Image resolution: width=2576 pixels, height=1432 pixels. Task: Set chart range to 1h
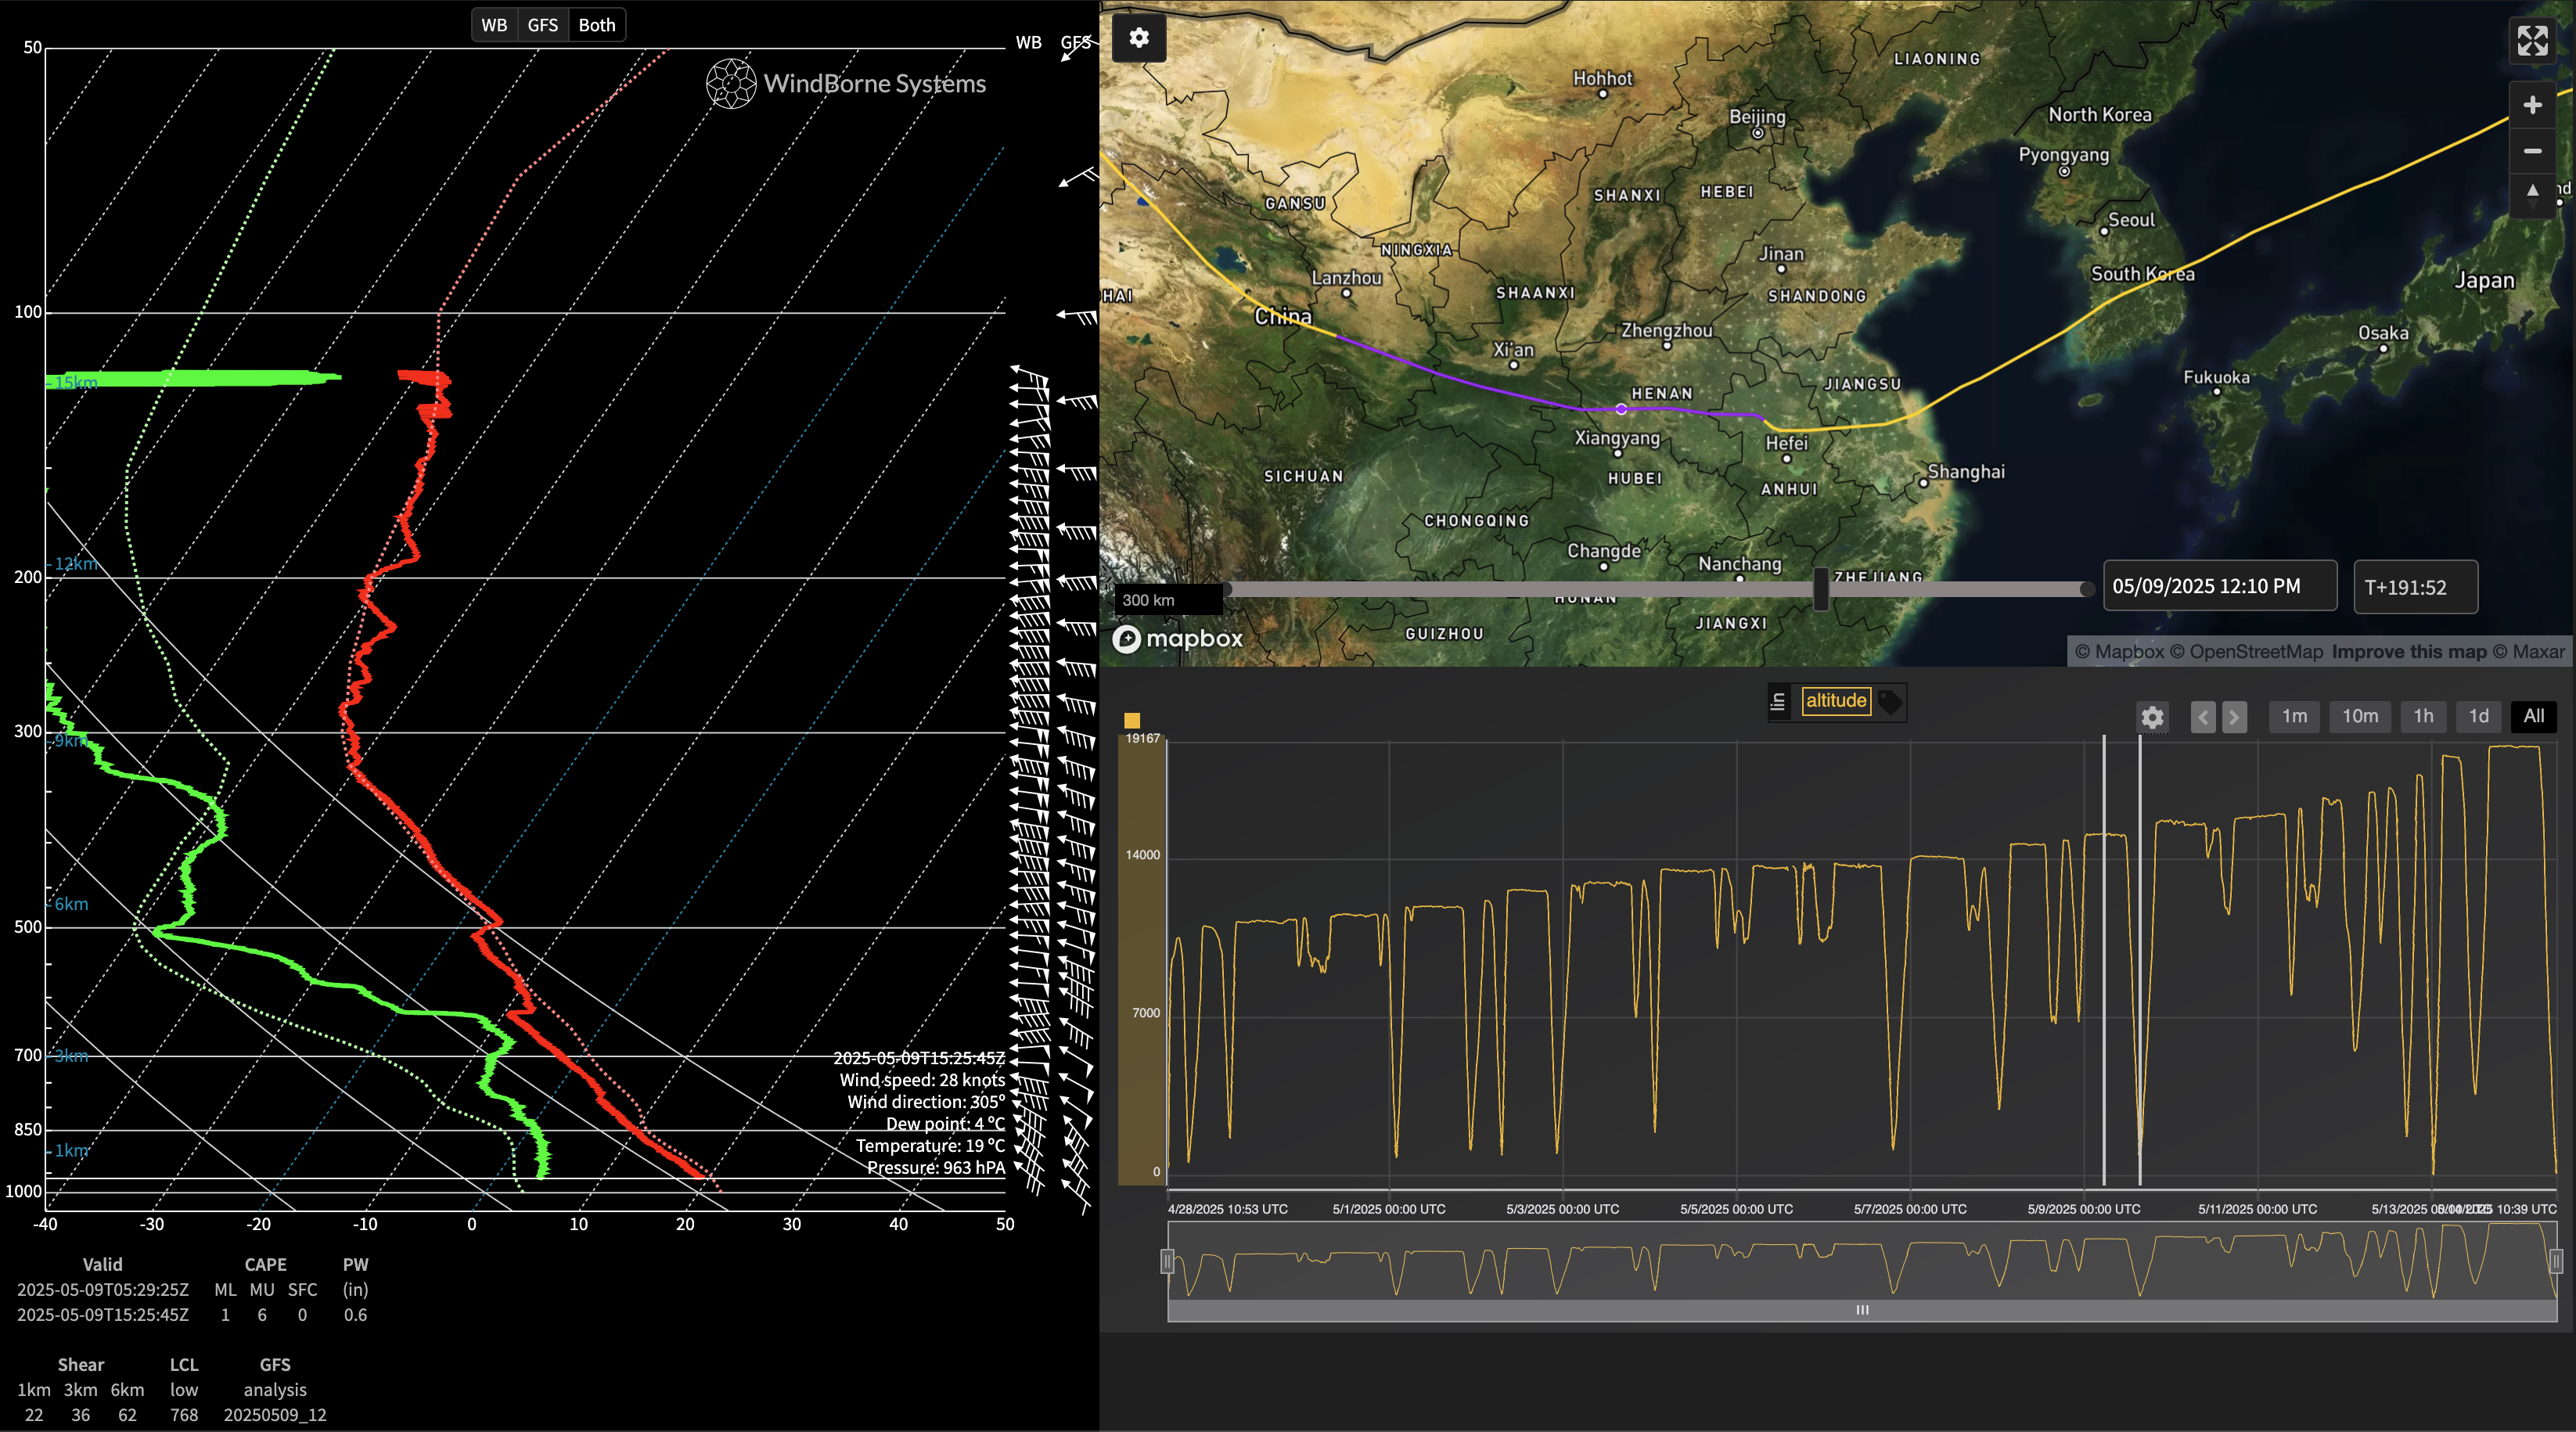2423,716
